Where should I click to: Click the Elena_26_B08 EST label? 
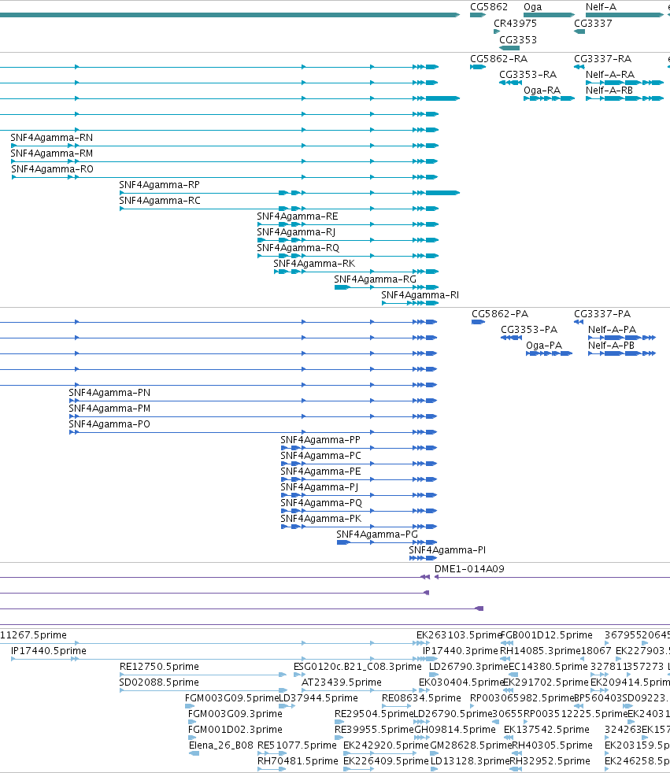pyautogui.click(x=221, y=746)
